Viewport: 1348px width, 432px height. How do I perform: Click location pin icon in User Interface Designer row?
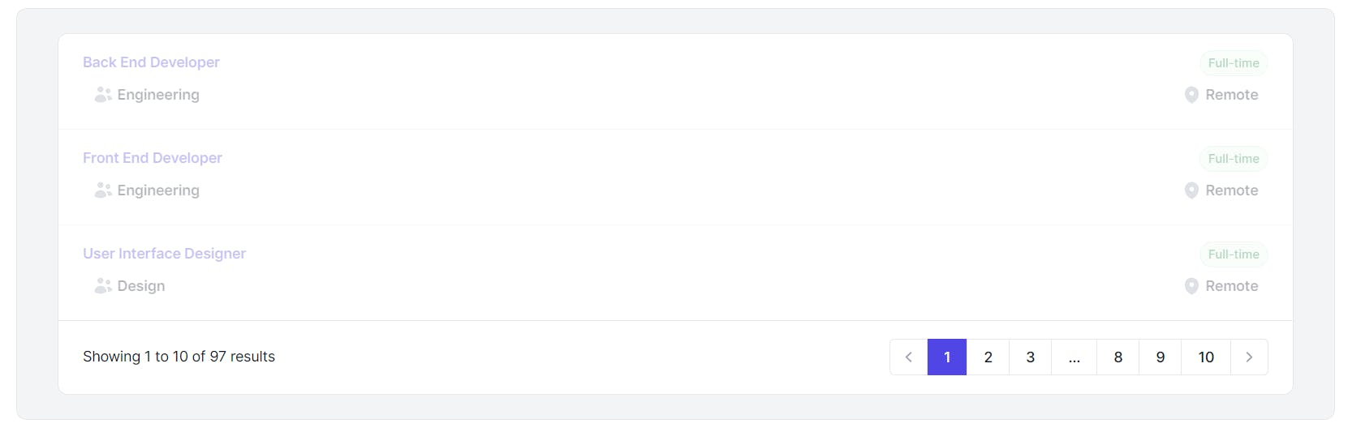[x=1191, y=286]
